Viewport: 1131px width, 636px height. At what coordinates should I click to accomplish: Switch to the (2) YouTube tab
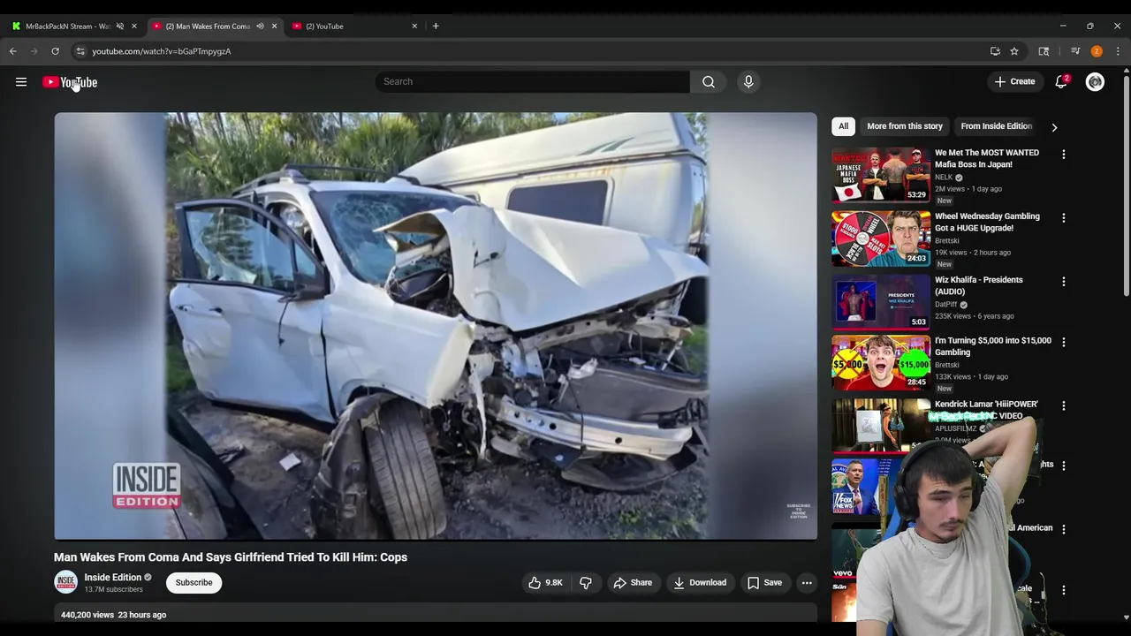tap(353, 26)
